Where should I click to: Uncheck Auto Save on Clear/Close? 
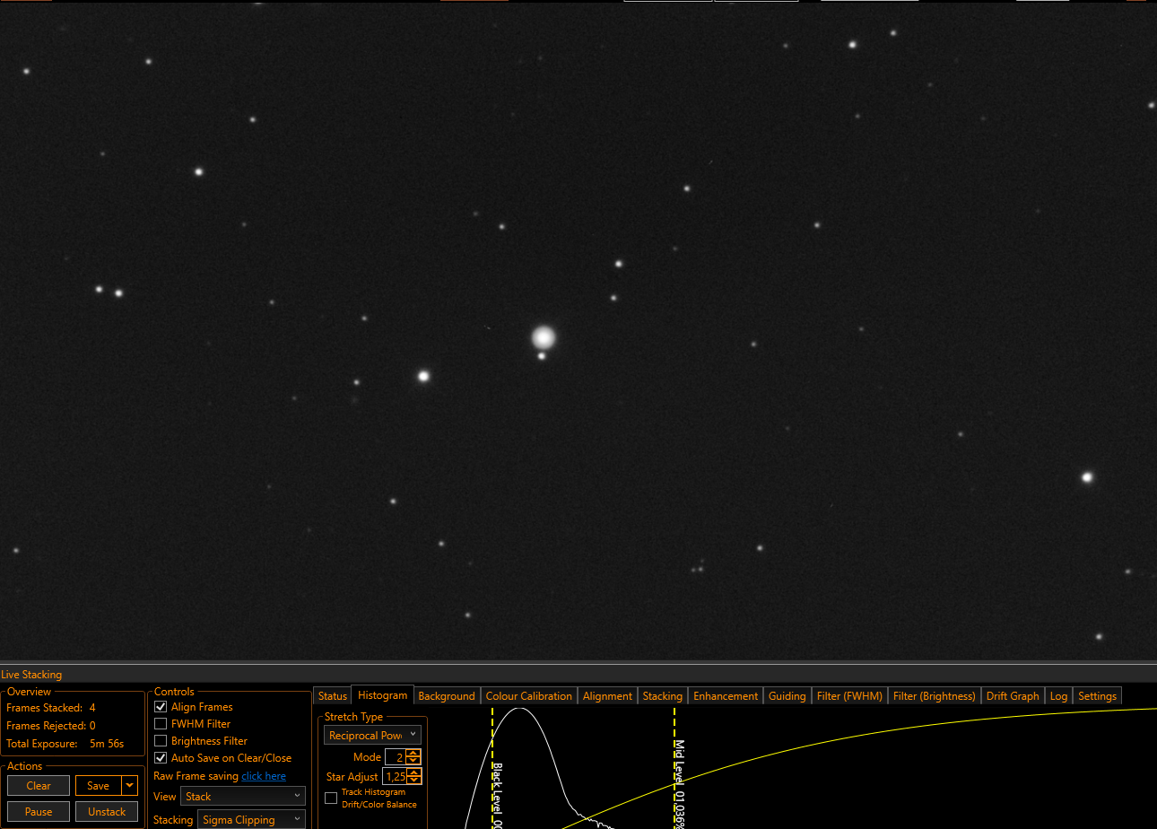coord(161,758)
